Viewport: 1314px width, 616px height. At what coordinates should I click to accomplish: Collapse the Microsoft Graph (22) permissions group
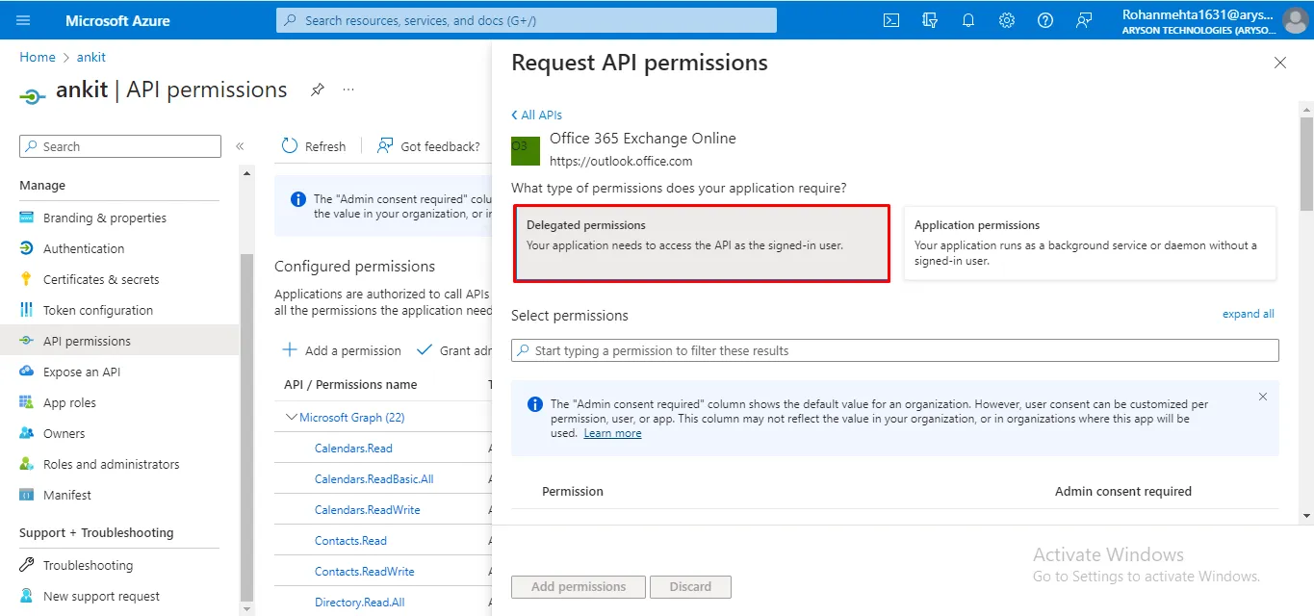pos(291,417)
